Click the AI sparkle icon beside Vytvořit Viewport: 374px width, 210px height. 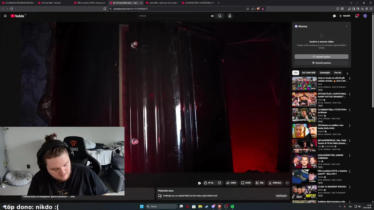(x=334, y=16)
